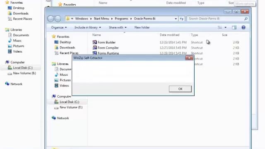This screenshot has width=265, height=149.
Task: Open Music library in front window
Action: click(61, 74)
